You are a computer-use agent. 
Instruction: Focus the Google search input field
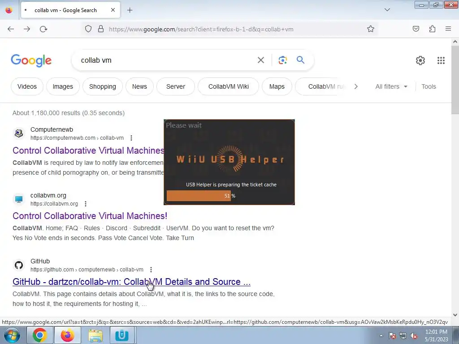click(167, 60)
